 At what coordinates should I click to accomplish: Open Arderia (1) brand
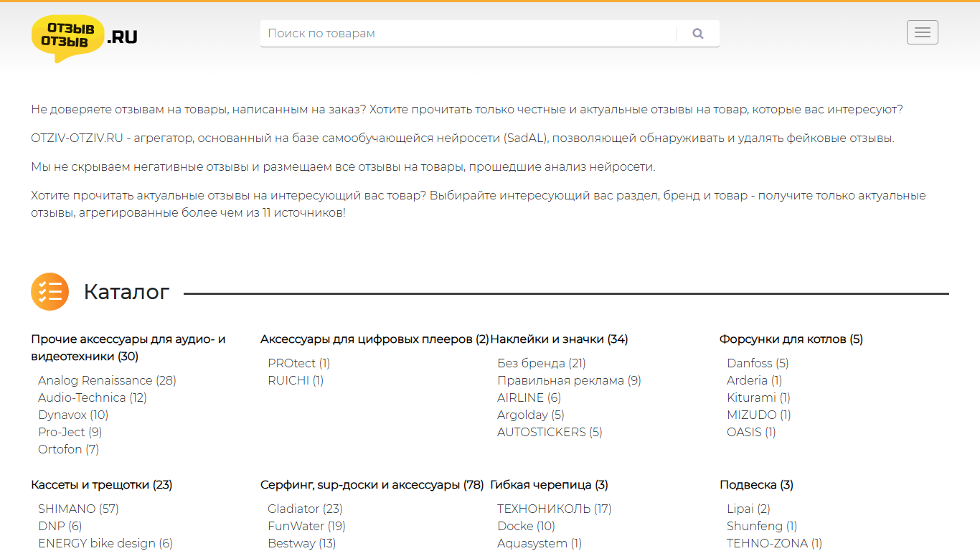pos(755,380)
